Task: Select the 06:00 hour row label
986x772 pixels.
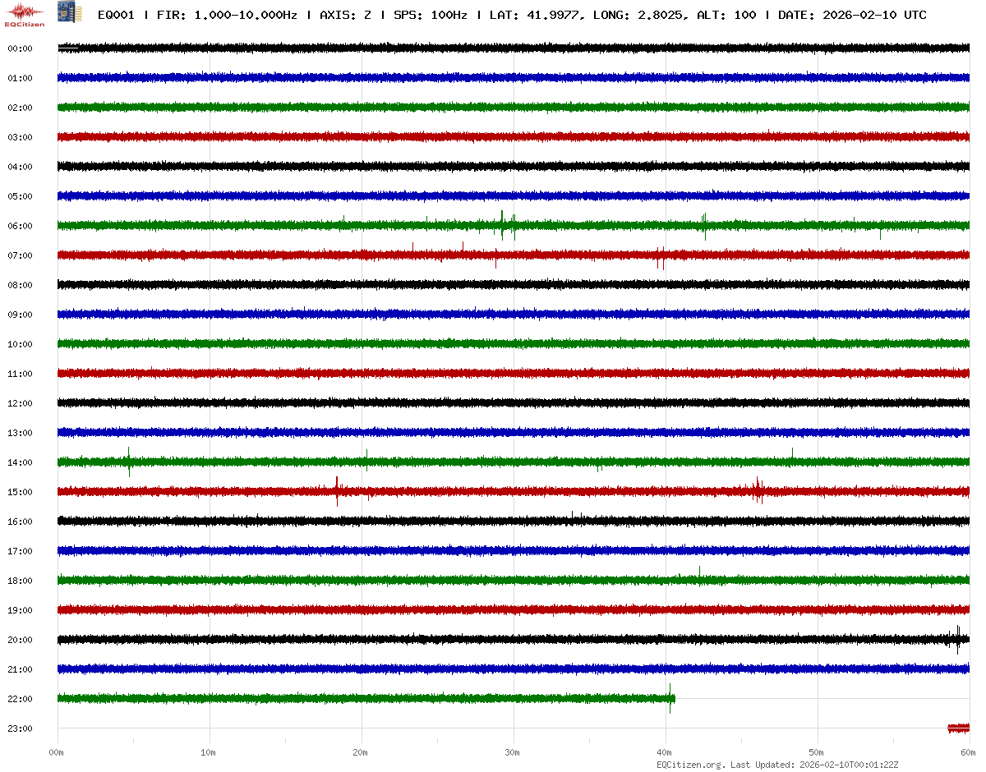Action: pos(20,226)
